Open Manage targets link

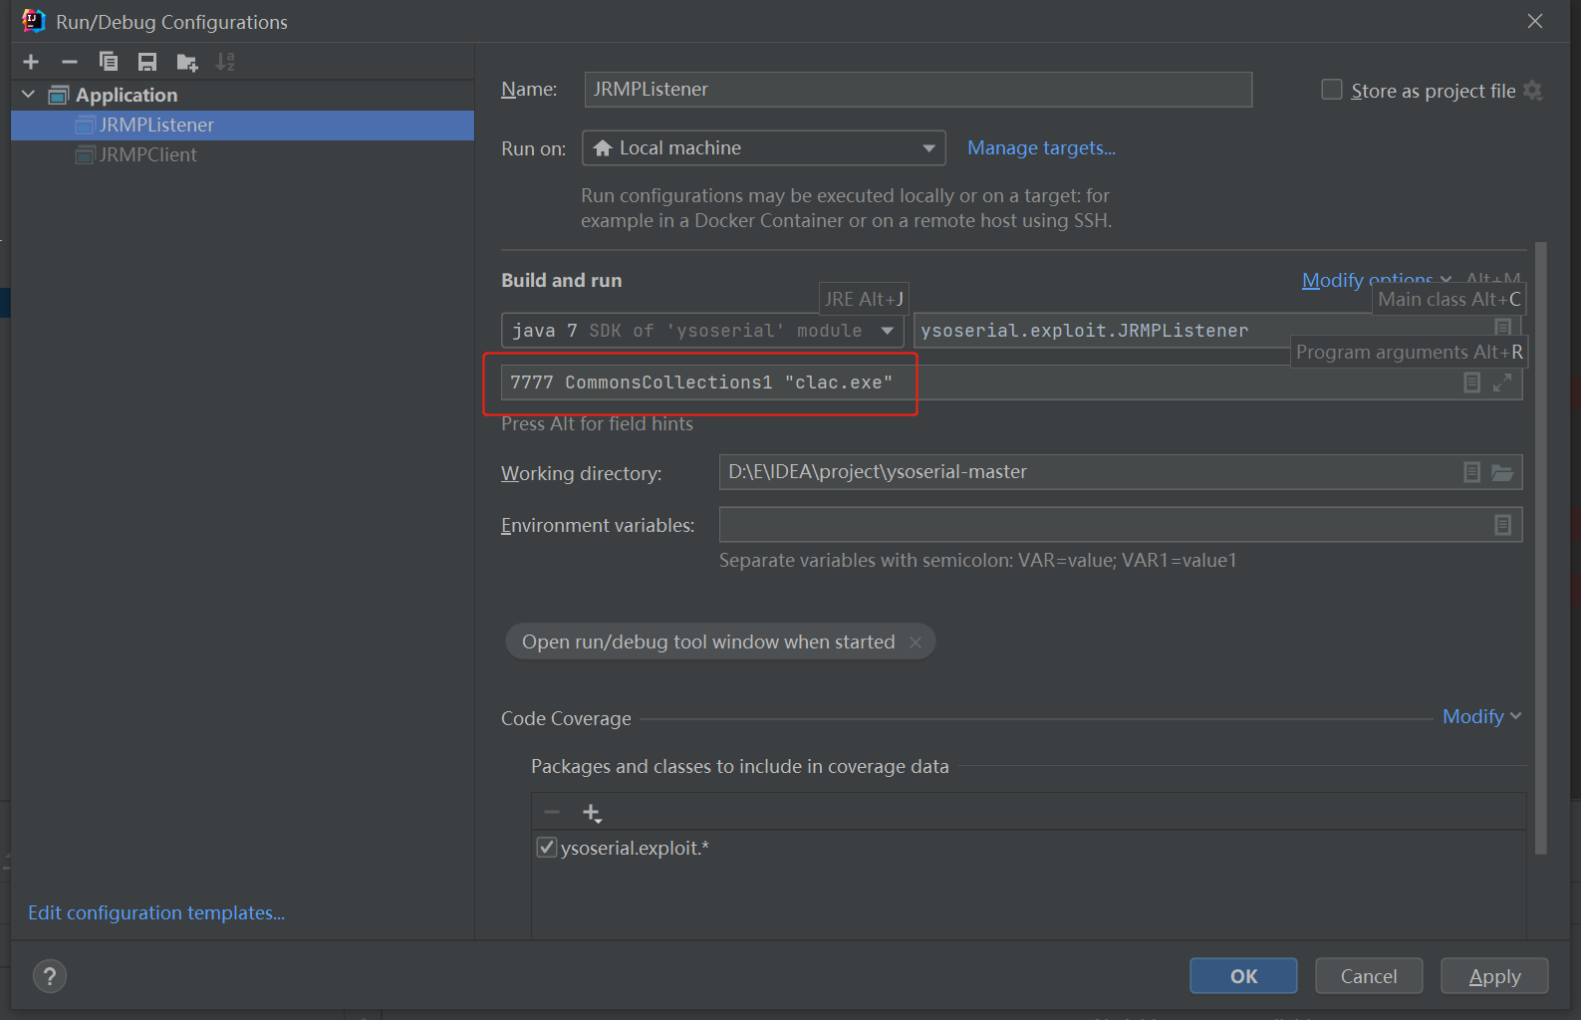(1041, 148)
